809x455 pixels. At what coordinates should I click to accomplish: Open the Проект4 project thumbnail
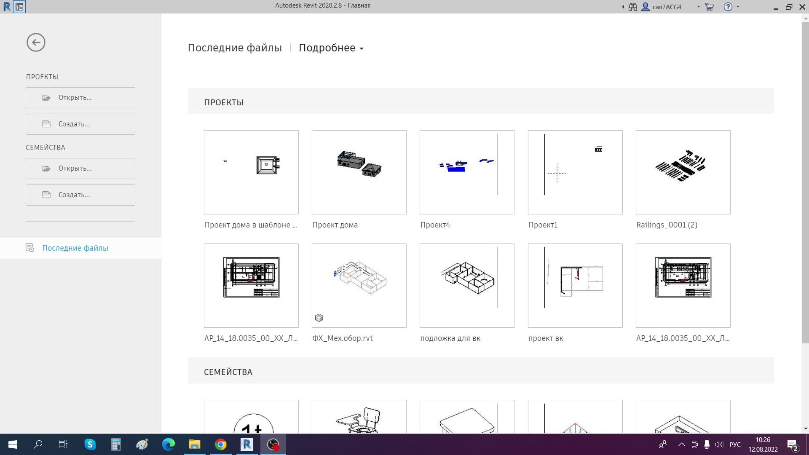pos(467,172)
